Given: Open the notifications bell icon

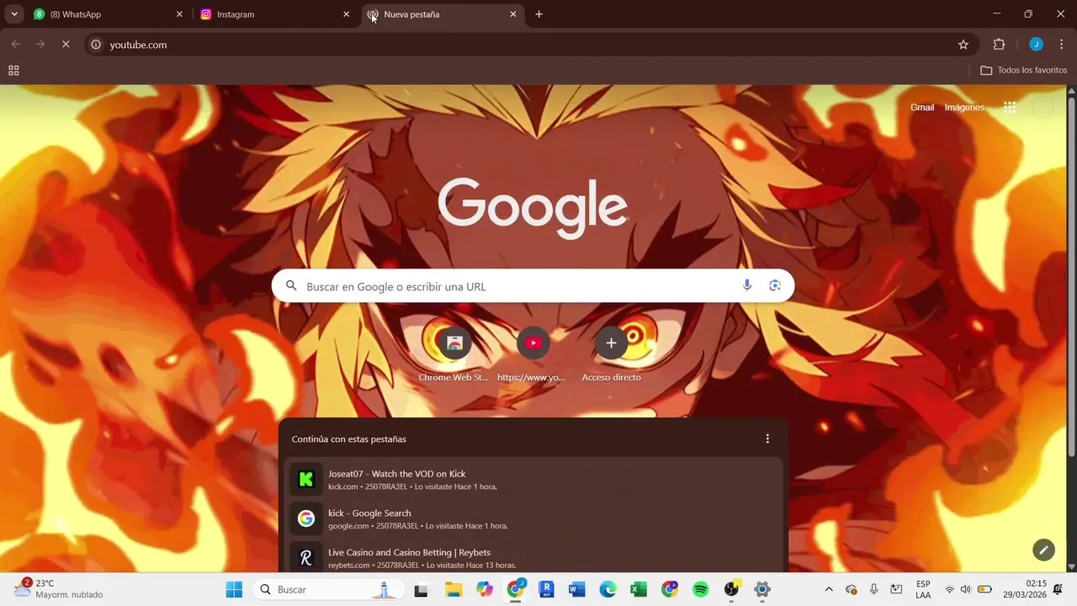Looking at the screenshot, I should [x=1058, y=589].
